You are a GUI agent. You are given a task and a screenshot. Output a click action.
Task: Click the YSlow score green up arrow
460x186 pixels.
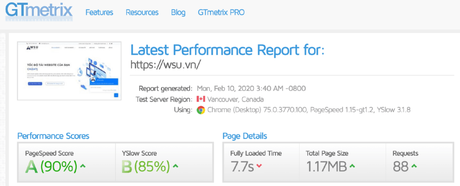tap(176, 166)
